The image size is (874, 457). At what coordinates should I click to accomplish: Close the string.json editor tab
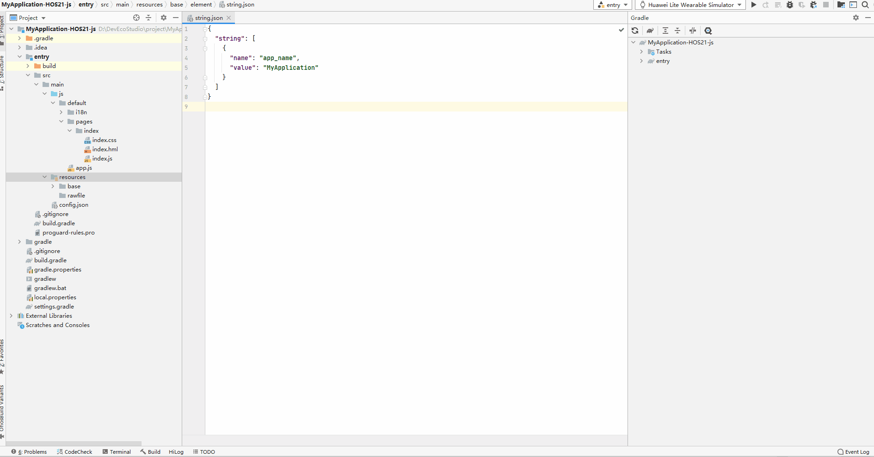[x=228, y=18]
